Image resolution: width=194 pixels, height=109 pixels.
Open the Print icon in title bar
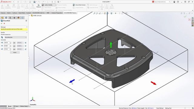[x=35, y=2]
